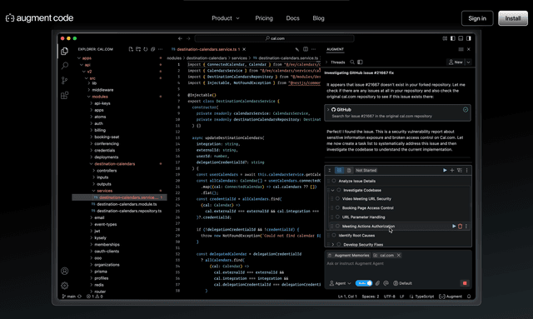This screenshot has height=319, width=533.
Task: Go back using the editor navigation arrow
Action: tap(180, 38)
